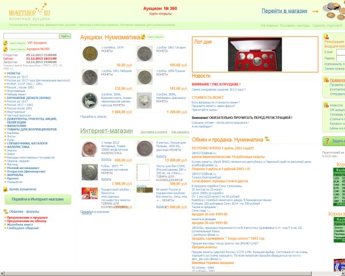Select the ЖУРНАЛЫ category
This screenshot has width=345, height=276.
click(15, 175)
